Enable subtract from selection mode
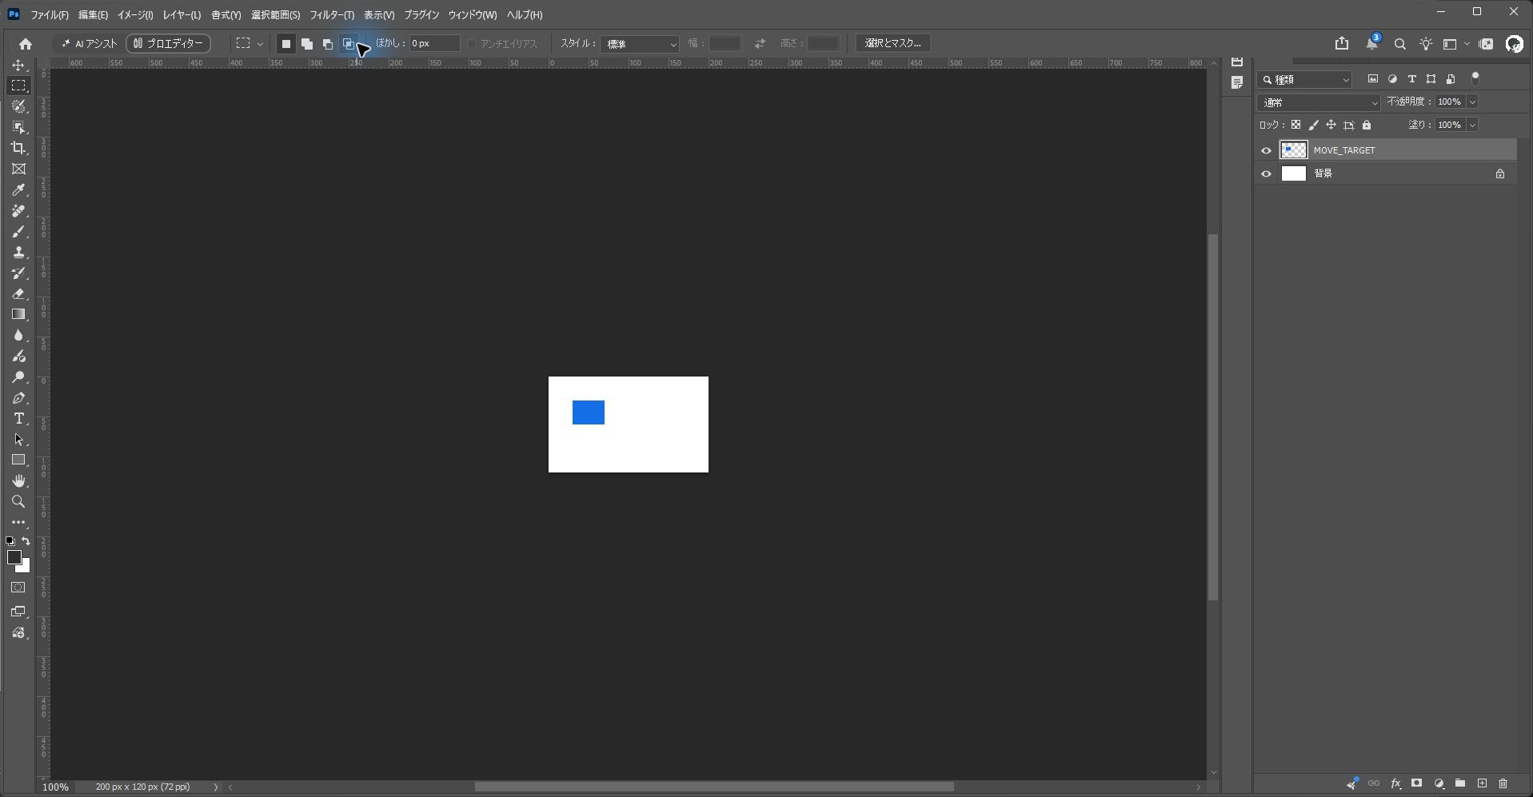The height and width of the screenshot is (797, 1533). (327, 44)
